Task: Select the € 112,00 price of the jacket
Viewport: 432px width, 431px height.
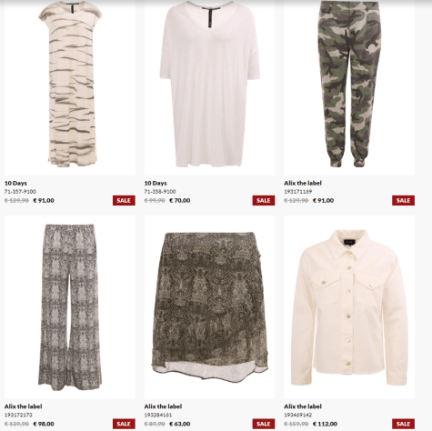Action: (x=325, y=424)
